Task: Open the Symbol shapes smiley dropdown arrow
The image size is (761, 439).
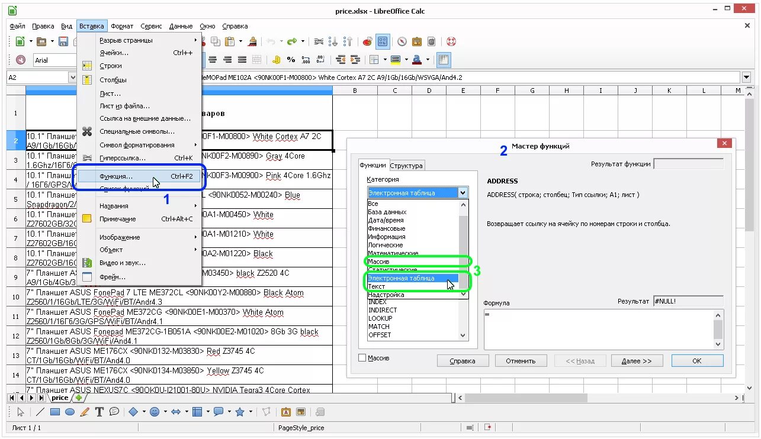Action: point(165,412)
